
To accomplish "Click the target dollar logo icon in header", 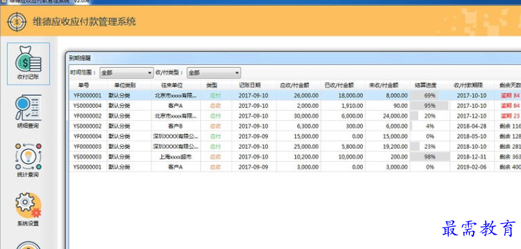I will 17,22.
